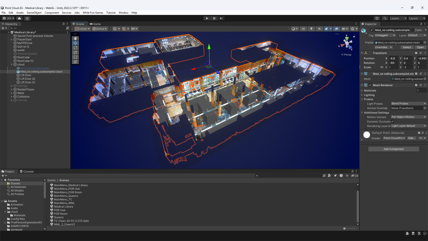Click the Inspector lock icon

click(x=421, y=24)
